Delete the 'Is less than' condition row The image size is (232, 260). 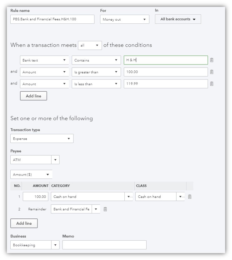(x=212, y=84)
